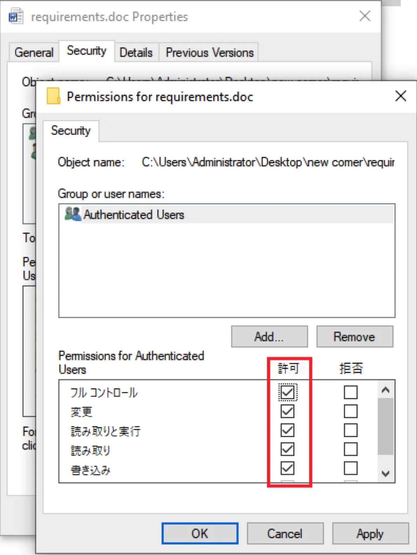
Task: Close the requirements.doc Properties window
Action: (x=365, y=16)
